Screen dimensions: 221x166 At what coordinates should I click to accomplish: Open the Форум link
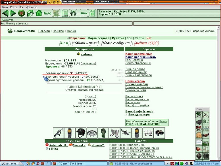click(x=71, y=31)
